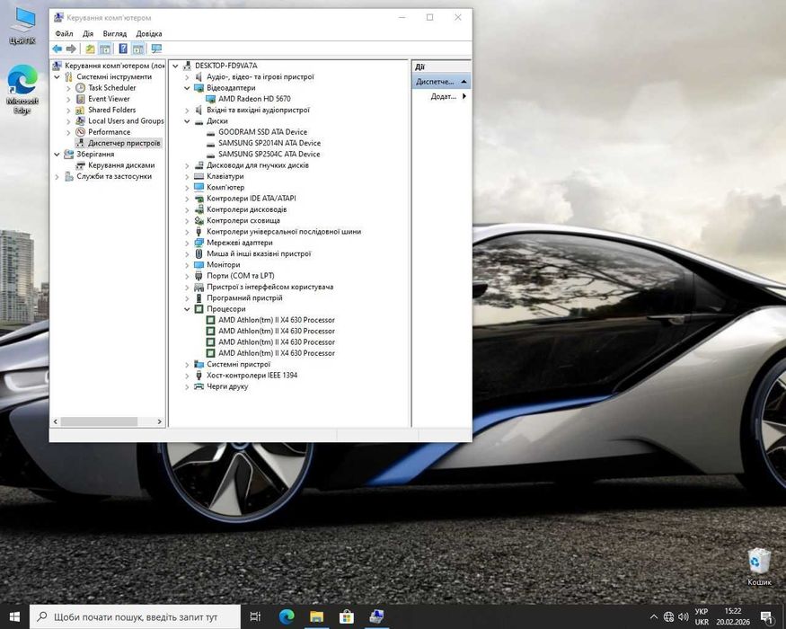Show hidden tray icons with the chevron

[x=654, y=616]
